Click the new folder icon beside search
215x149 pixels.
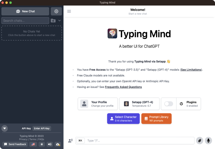pyautogui.click(x=53, y=21)
